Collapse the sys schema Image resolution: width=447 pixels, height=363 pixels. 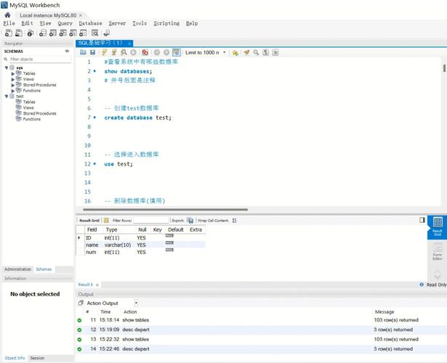[7, 68]
